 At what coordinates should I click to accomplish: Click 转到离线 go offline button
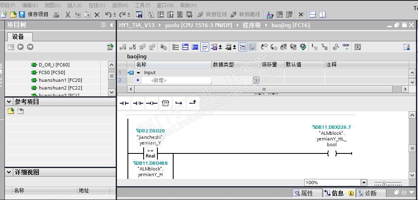245,15
